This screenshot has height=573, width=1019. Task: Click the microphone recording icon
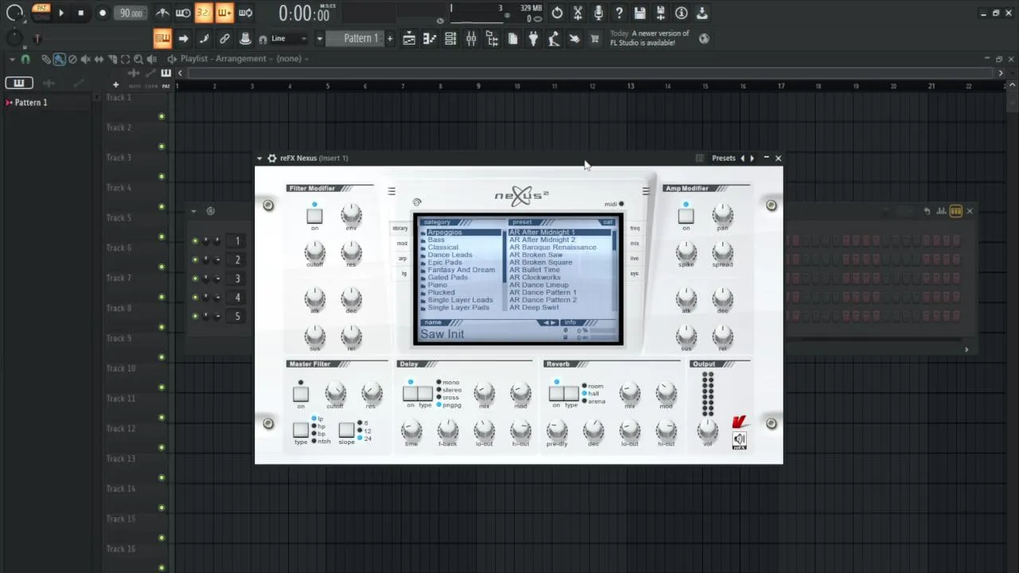pos(599,13)
